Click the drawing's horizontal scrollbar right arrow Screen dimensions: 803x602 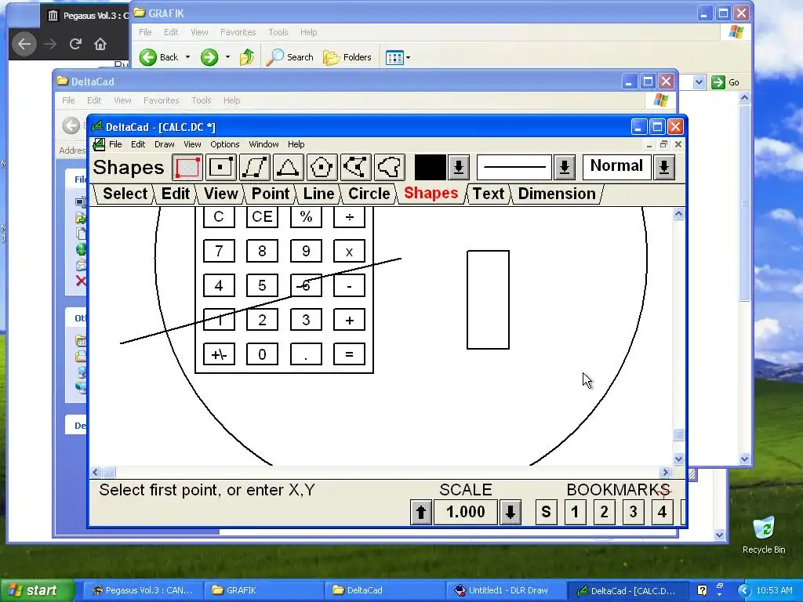[665, 472]
